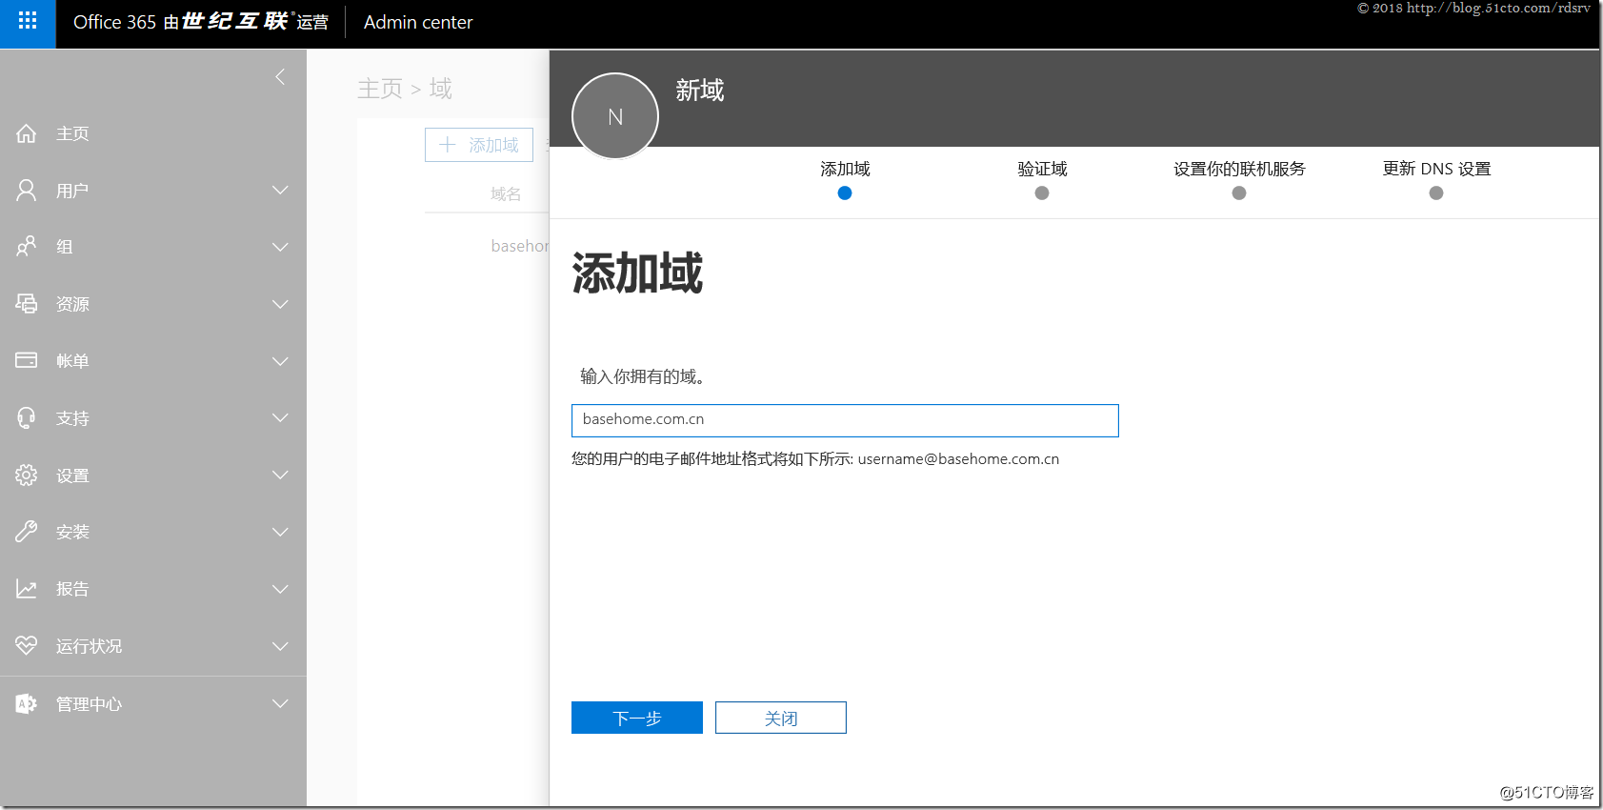
Task: Click the 下一步 button
Action: tap(637, 718)
